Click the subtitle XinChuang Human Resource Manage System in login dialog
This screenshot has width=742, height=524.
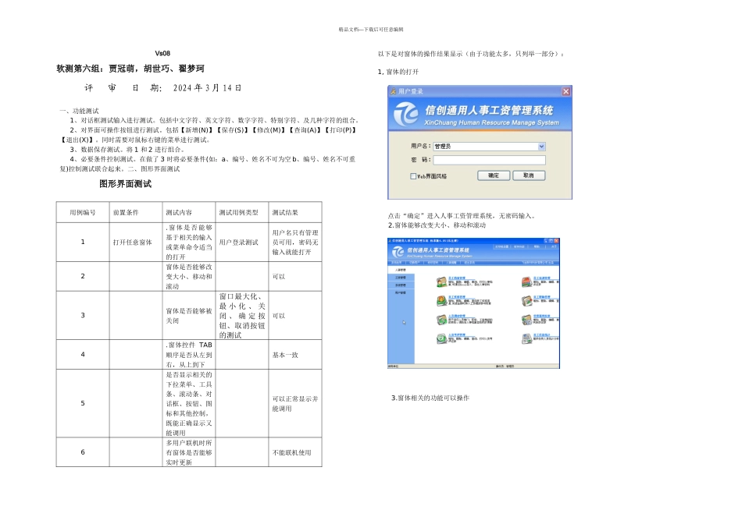tap(491, 123)
